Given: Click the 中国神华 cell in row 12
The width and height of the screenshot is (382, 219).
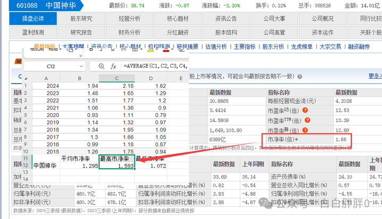Looking at the screenshot, I should coord(46,166).
